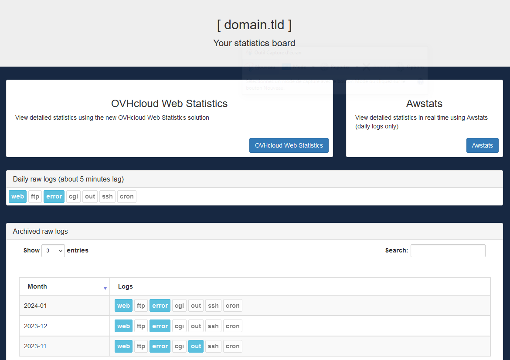This screenshot has width=510, height=360.
Task: View the daily "ftp" raw log
Action: click(x=35, y=196)
